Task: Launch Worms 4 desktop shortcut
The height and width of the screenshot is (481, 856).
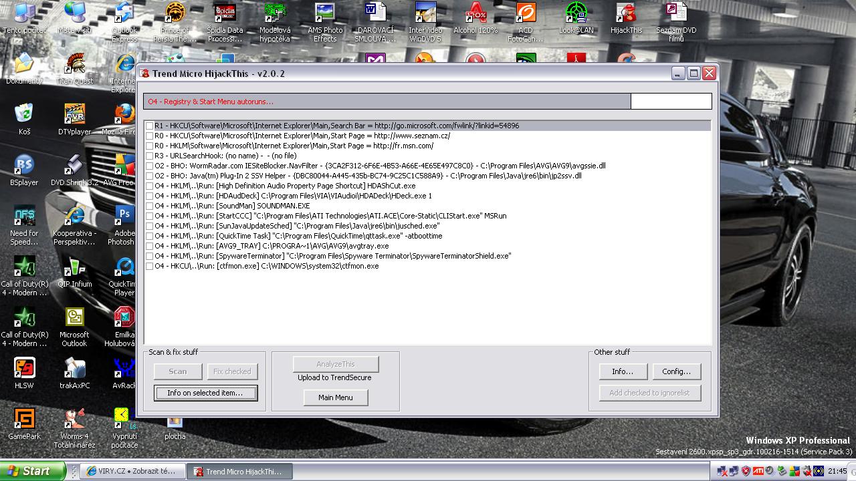Action: 74,420
